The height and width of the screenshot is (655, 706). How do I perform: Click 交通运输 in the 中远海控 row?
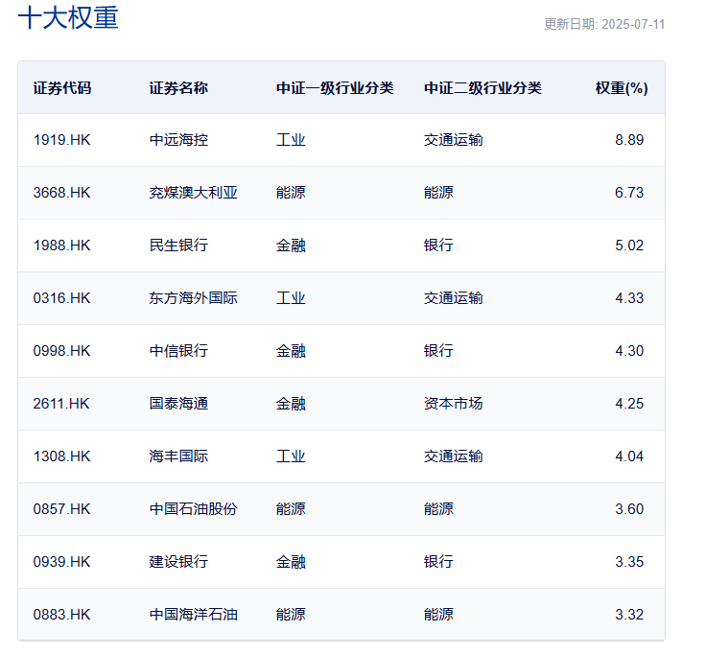point(453,140)
